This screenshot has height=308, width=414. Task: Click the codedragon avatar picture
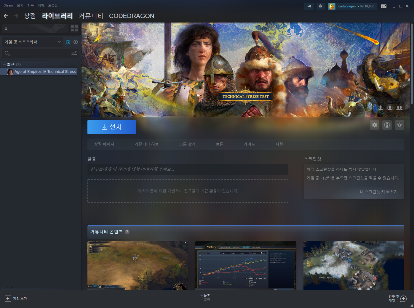pos(331,6)
